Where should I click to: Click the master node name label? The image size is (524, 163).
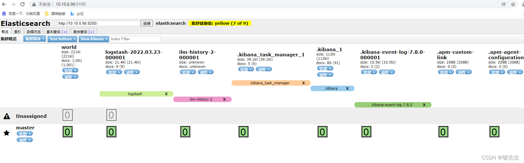25,128
